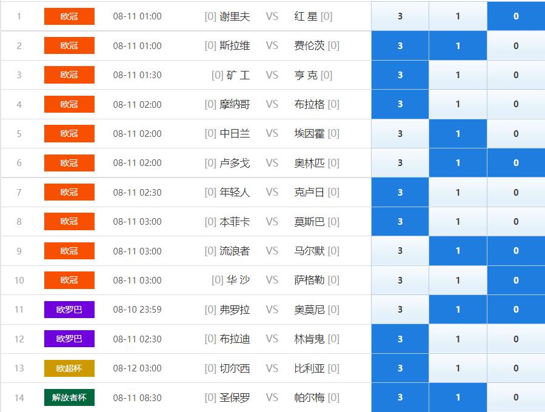The width and height of the screenshot is (545, 412).
Task: Click the 欧罗巴 tag in row 11
Action: coord(69,310)
